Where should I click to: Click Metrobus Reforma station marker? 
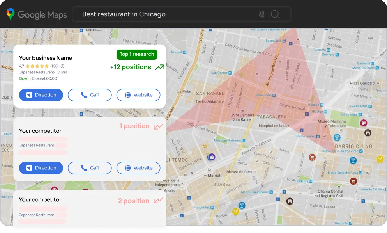click(244, 141)
